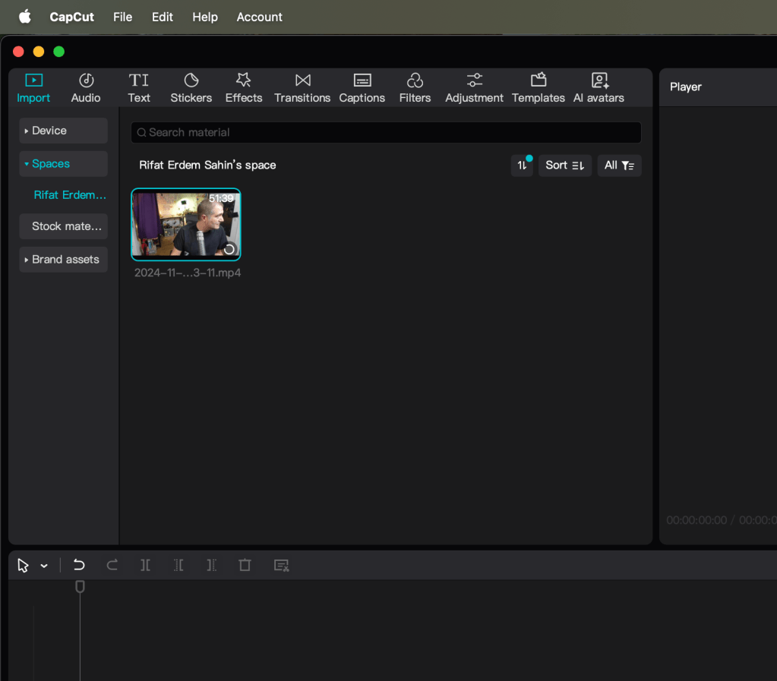
Task: Open the File menu
Action: pos(122,17)
